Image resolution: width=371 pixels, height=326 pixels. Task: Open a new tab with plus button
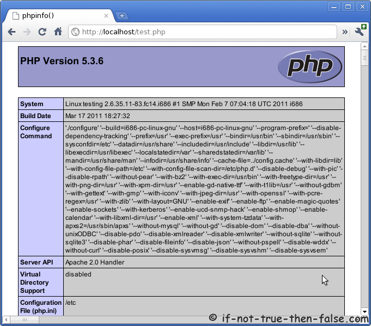[x=122, y=16]
